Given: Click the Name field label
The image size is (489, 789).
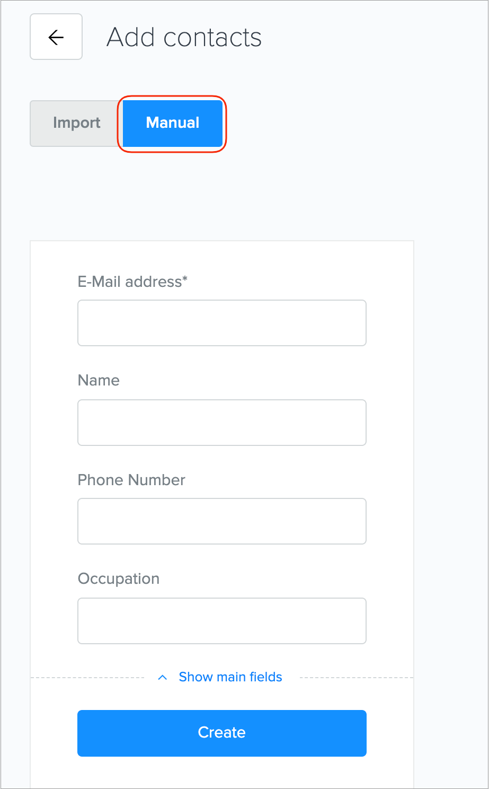Looking at the screenshot, I should (x=99, y=381).
